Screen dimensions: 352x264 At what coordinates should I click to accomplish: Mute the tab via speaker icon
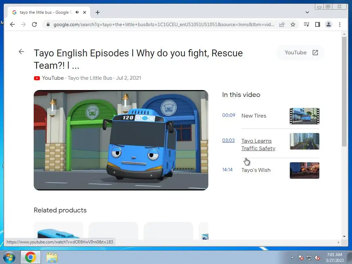click(x=77, y=12)
